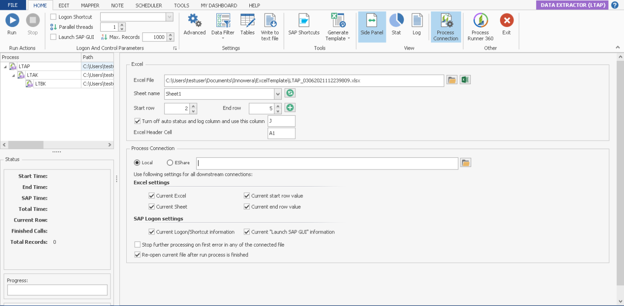Click the Run button in ribbon
624x306 pixels.
coord(12,24)
